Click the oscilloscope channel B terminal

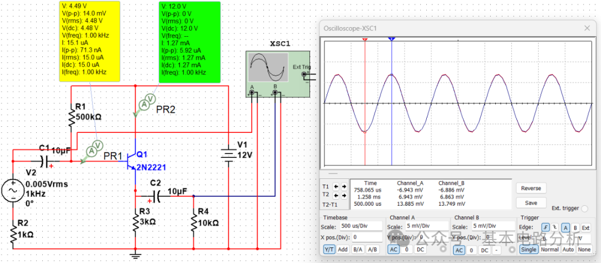[x=275, y=93]
